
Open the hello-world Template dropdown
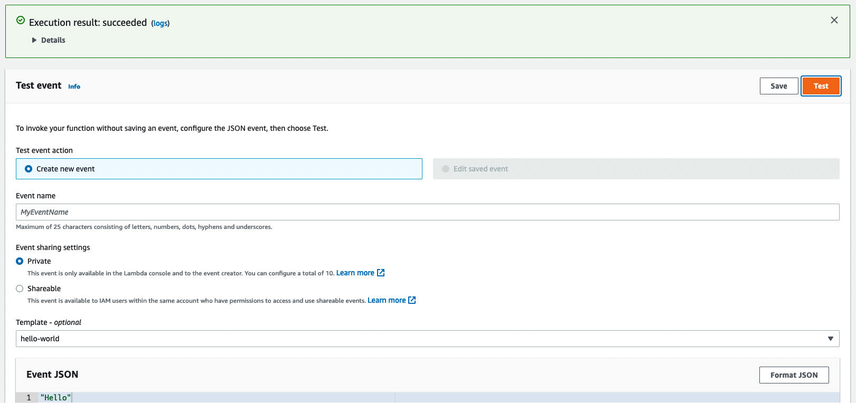(428, 339)
